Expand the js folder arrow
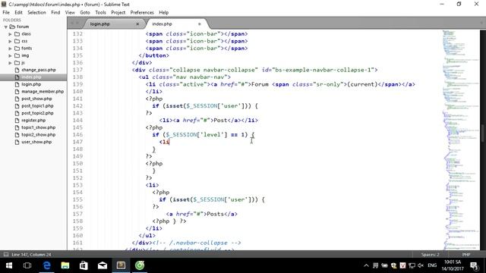Screen dimensions: 486x273 click(x=10, y=63)
